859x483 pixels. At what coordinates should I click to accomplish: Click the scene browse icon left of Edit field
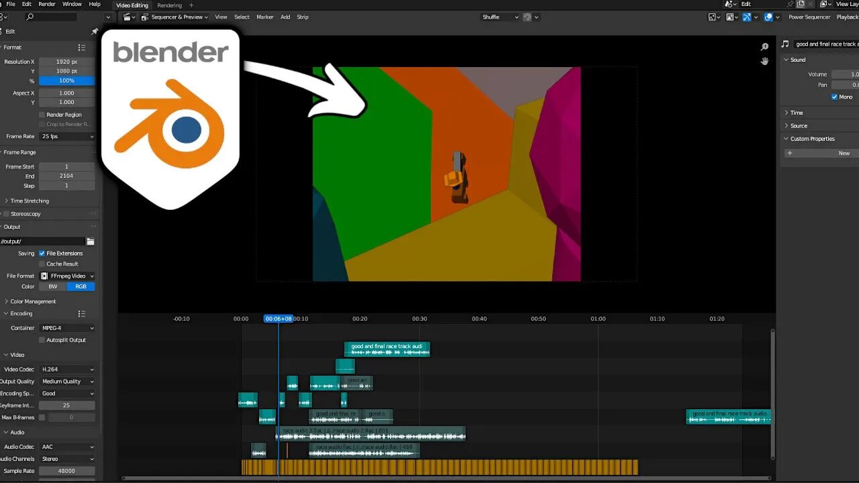coord(730,4)
